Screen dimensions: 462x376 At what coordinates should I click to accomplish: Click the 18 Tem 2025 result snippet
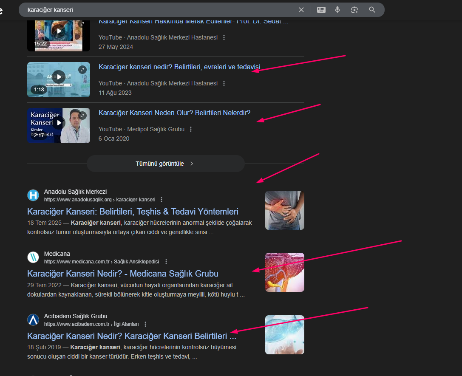pos(139,227)
